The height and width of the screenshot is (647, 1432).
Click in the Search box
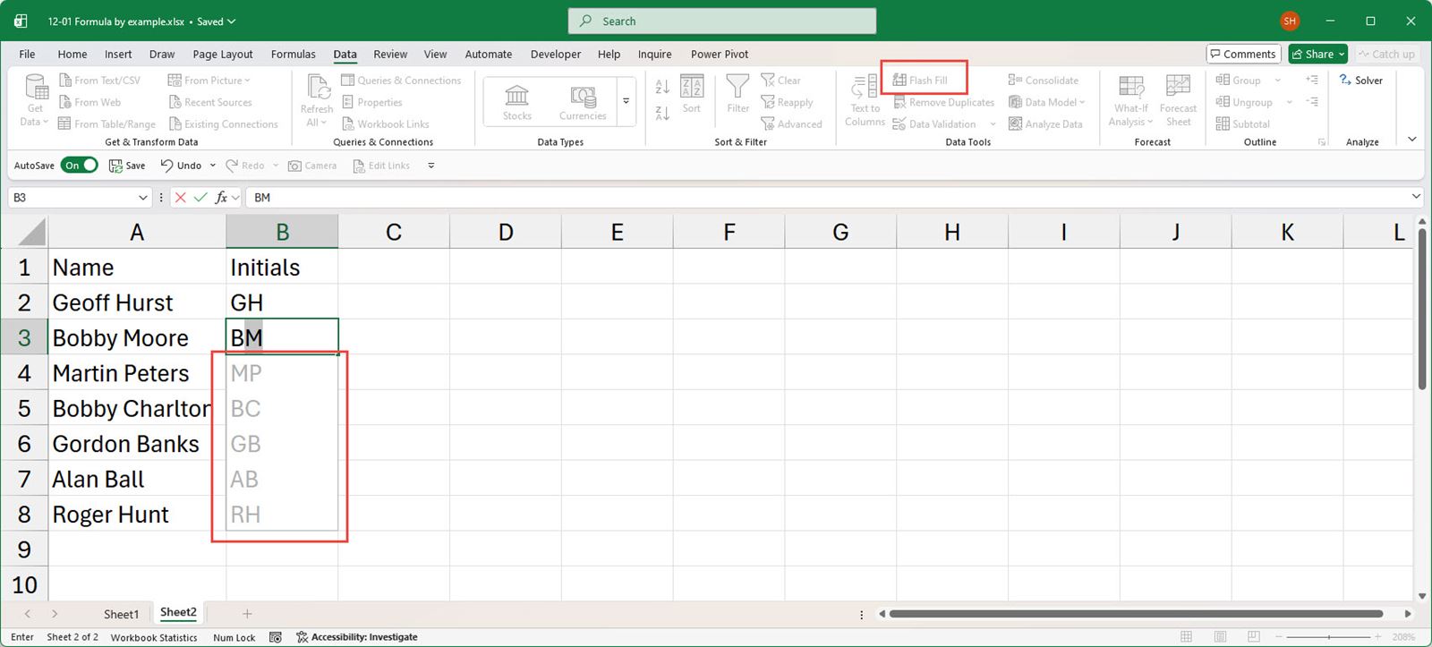[x=721, y=21]
